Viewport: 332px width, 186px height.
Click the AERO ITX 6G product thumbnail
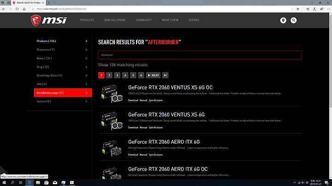coord(112,148)
